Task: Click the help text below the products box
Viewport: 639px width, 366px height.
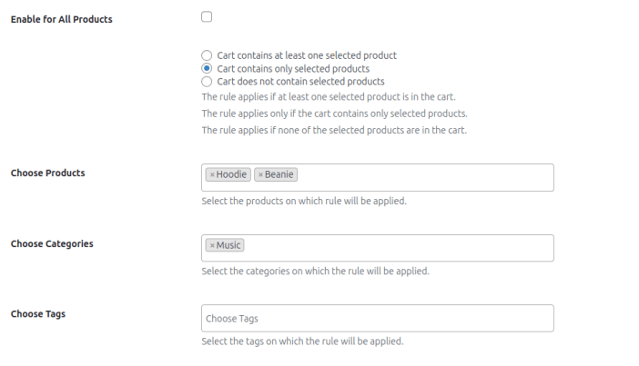Action: click(x=303, y=201)
